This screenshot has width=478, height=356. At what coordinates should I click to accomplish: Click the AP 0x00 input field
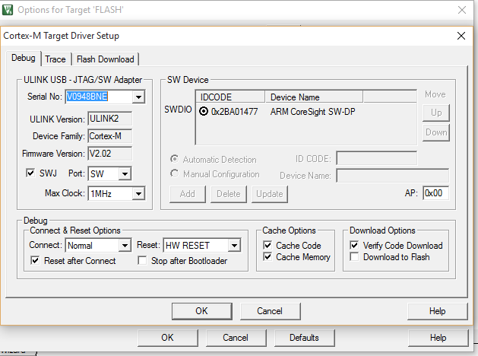(x=435, y=193)
